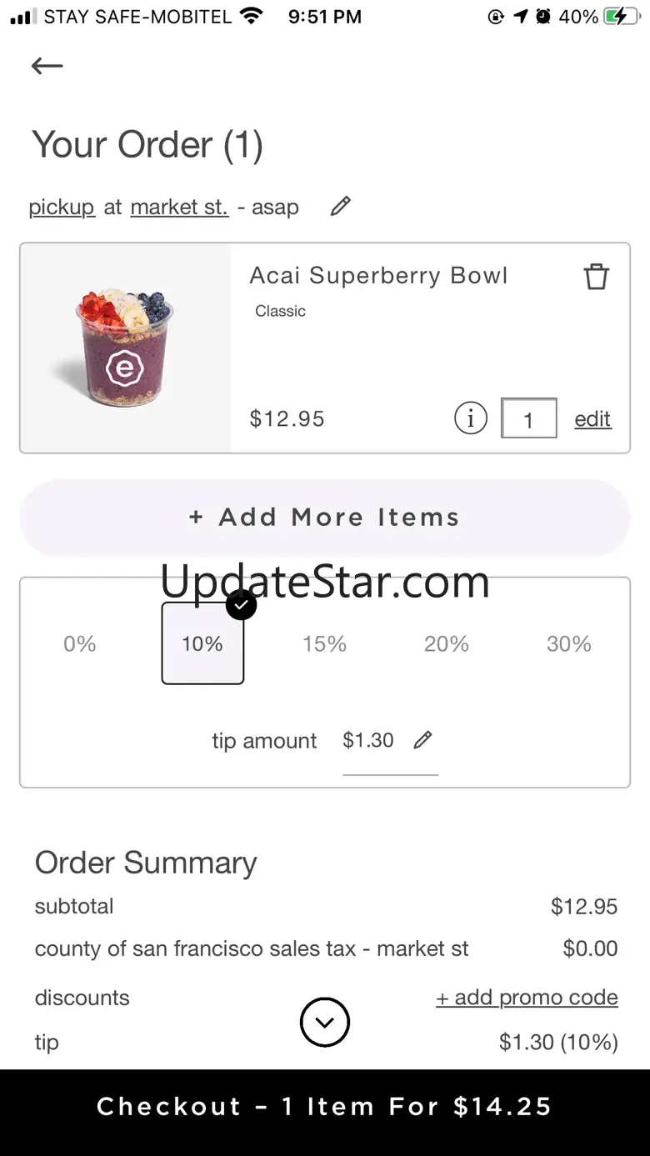This screenshot has height=1156, width=650.
Task: Open the pickup order type link
Action: coord(62,207)
